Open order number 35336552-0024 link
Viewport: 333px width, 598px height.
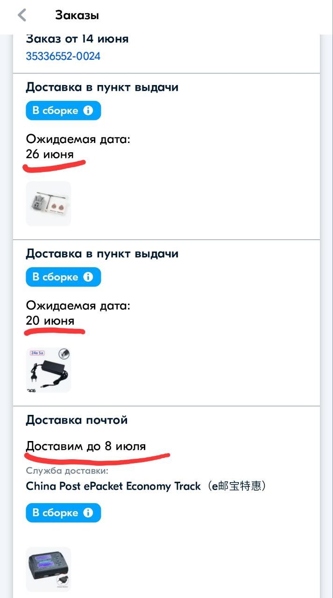63,57
